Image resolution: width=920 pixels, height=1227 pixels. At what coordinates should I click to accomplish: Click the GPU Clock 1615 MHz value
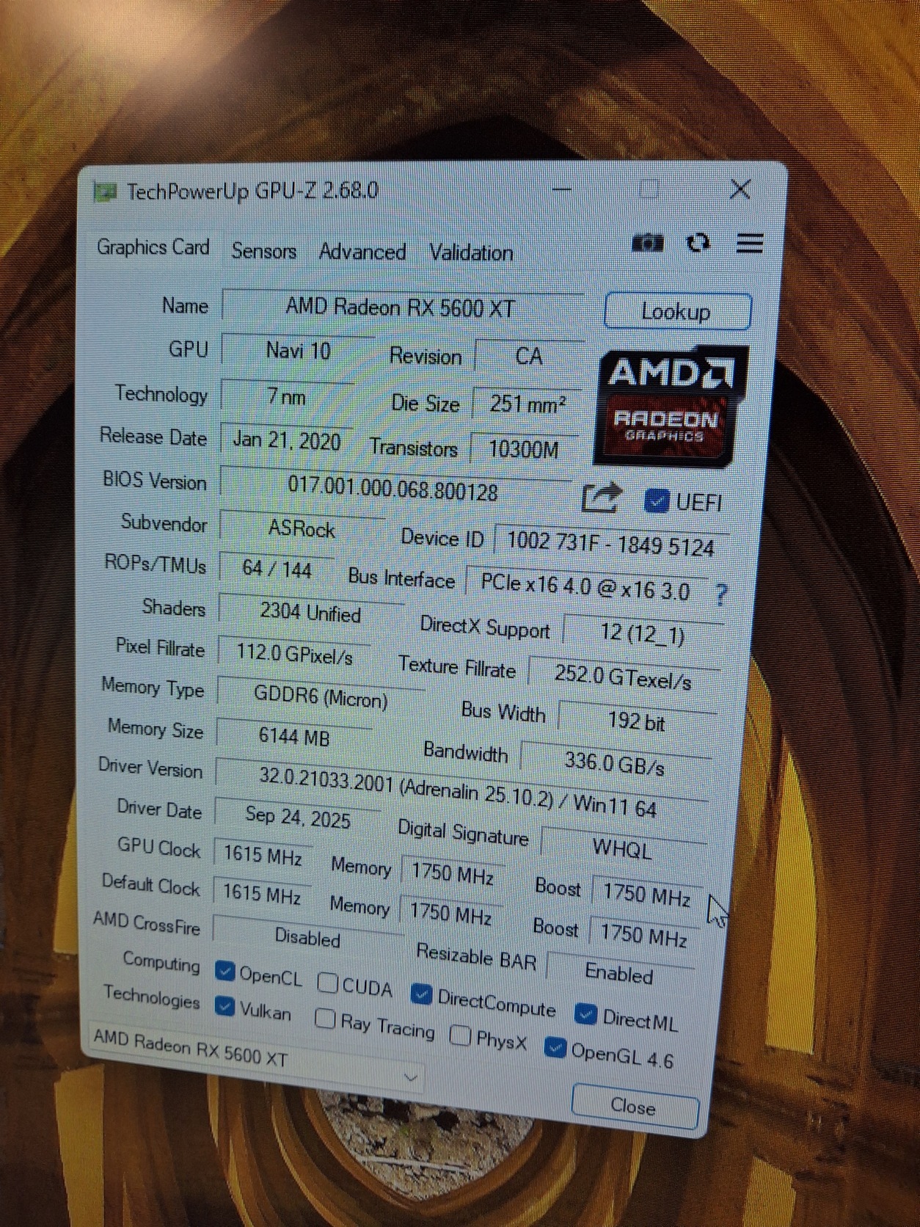coord(263,855)
